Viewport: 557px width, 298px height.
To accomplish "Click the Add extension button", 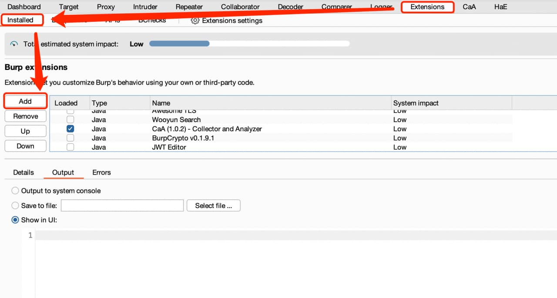I will point(25,101).
